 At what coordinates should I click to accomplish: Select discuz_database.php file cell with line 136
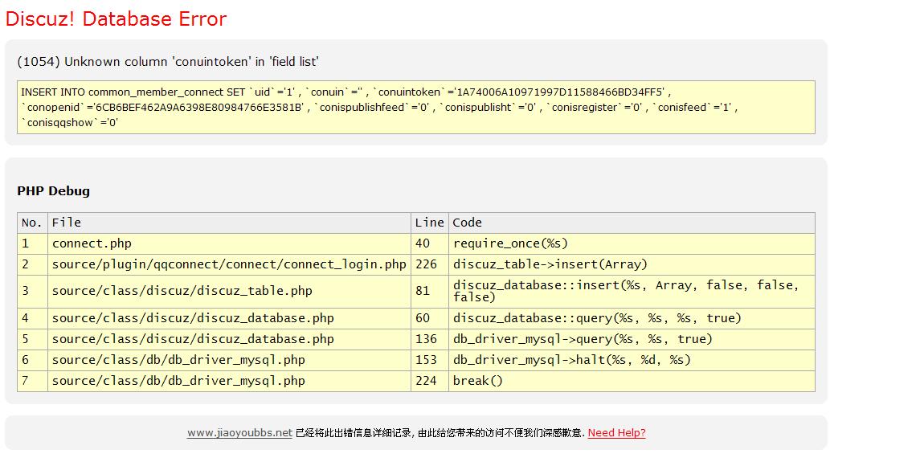point(229,339)
